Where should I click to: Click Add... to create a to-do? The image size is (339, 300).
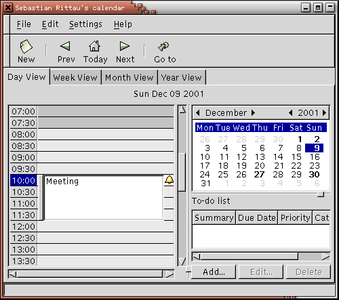pyautogui.click(x=214, y=272)
